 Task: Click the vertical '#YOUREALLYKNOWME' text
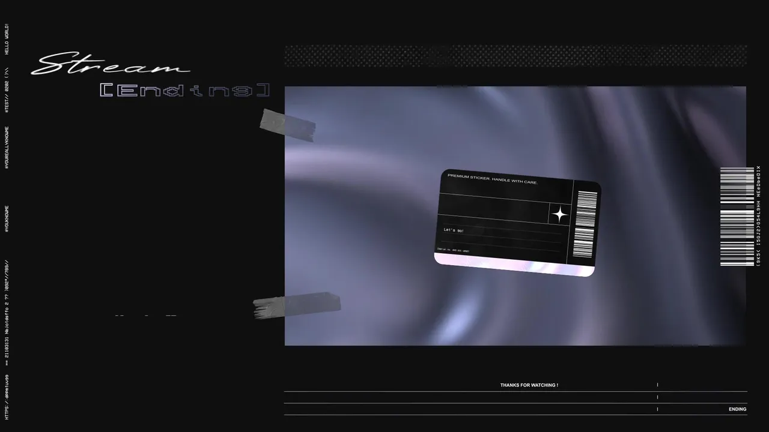pyautogui.click(x=7, y=147)
